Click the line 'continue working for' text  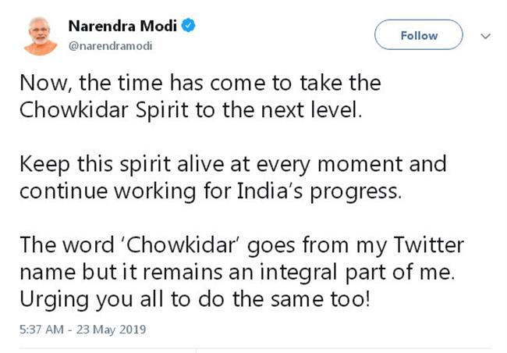click(x=125, y=191)
